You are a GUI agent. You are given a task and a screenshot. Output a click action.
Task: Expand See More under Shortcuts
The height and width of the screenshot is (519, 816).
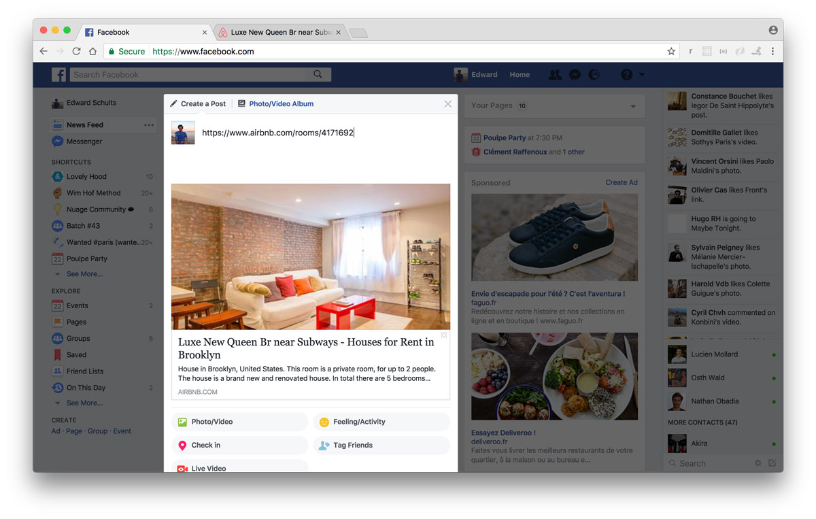(x=84, y=274)
